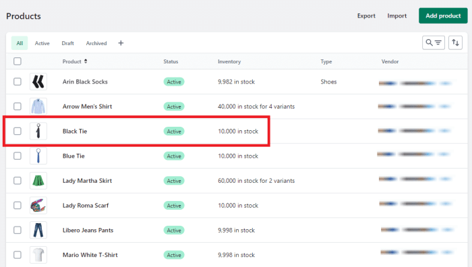
Task: Open Lady Roma Scarf thumbnail
Action: tap(38, 205)
